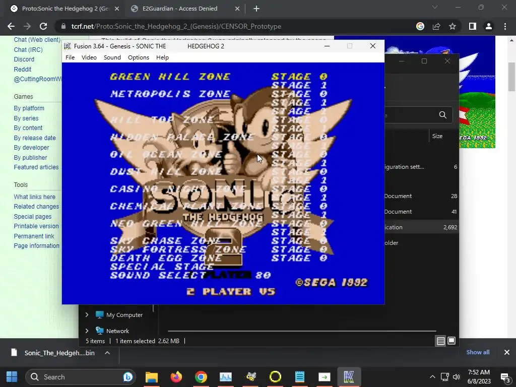
Task: Close the Chrome downloads bar
Action: 507,352
